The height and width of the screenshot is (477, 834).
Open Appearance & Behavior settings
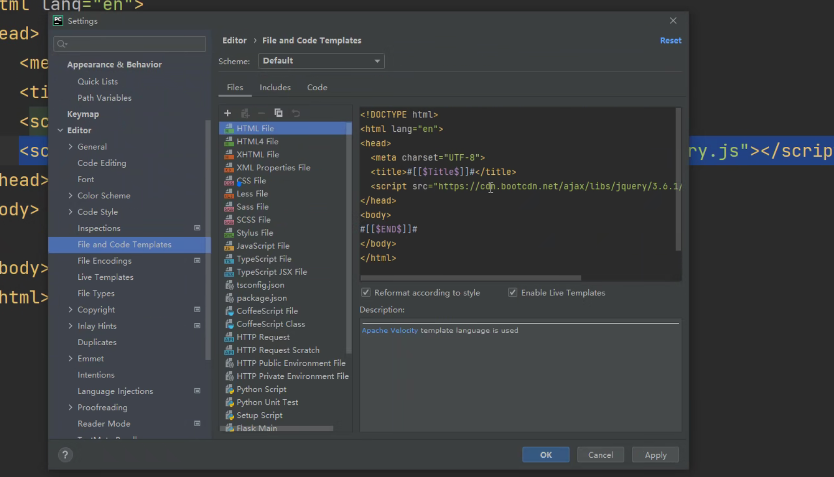point(114,64)
